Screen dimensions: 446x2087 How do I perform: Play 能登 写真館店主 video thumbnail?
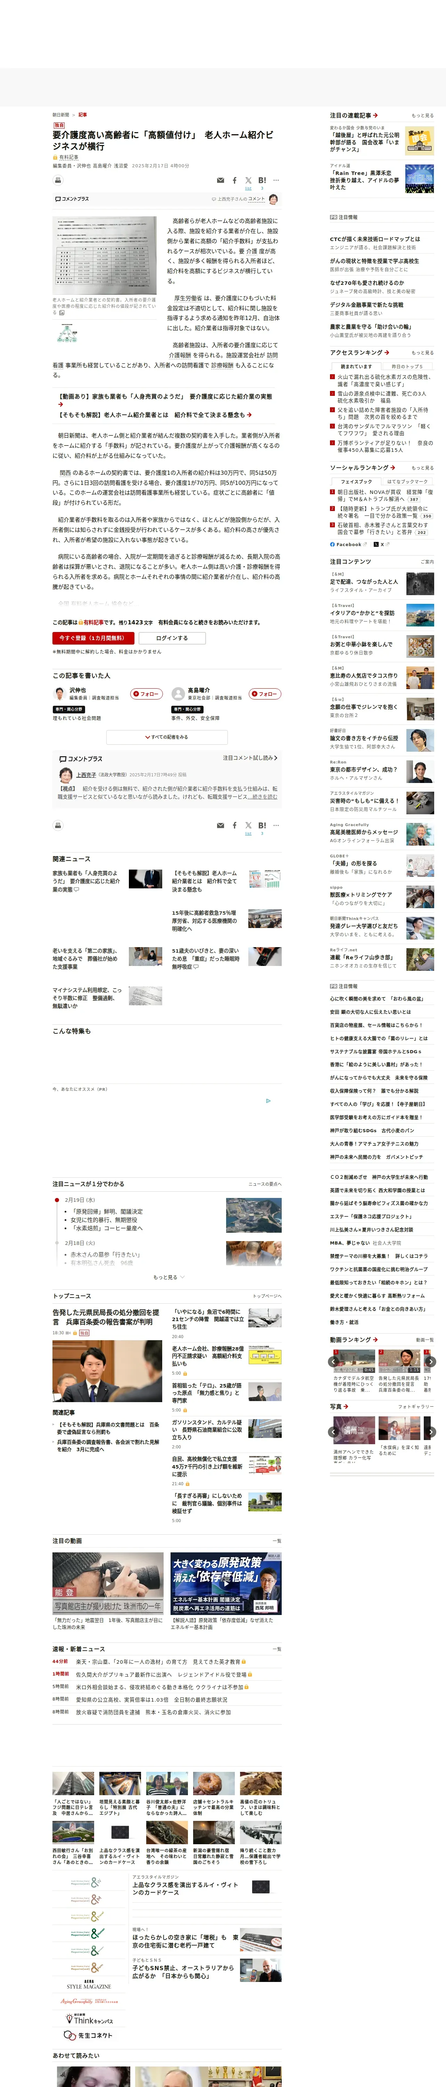[108, 1582]
